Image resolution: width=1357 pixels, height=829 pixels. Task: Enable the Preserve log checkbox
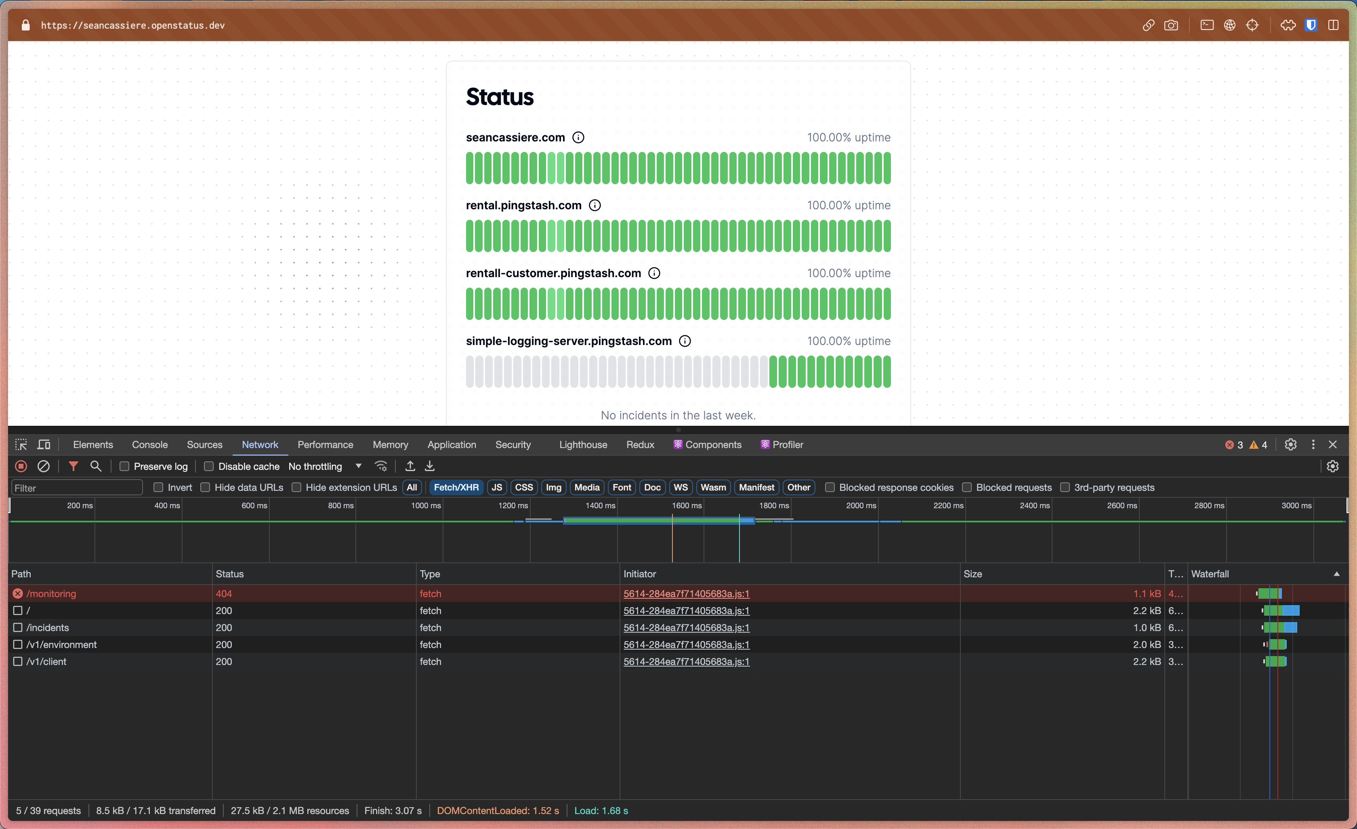(x=124, y=466)
